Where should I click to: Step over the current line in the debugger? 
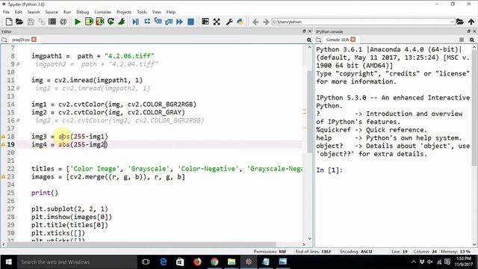tap(147, 22)
